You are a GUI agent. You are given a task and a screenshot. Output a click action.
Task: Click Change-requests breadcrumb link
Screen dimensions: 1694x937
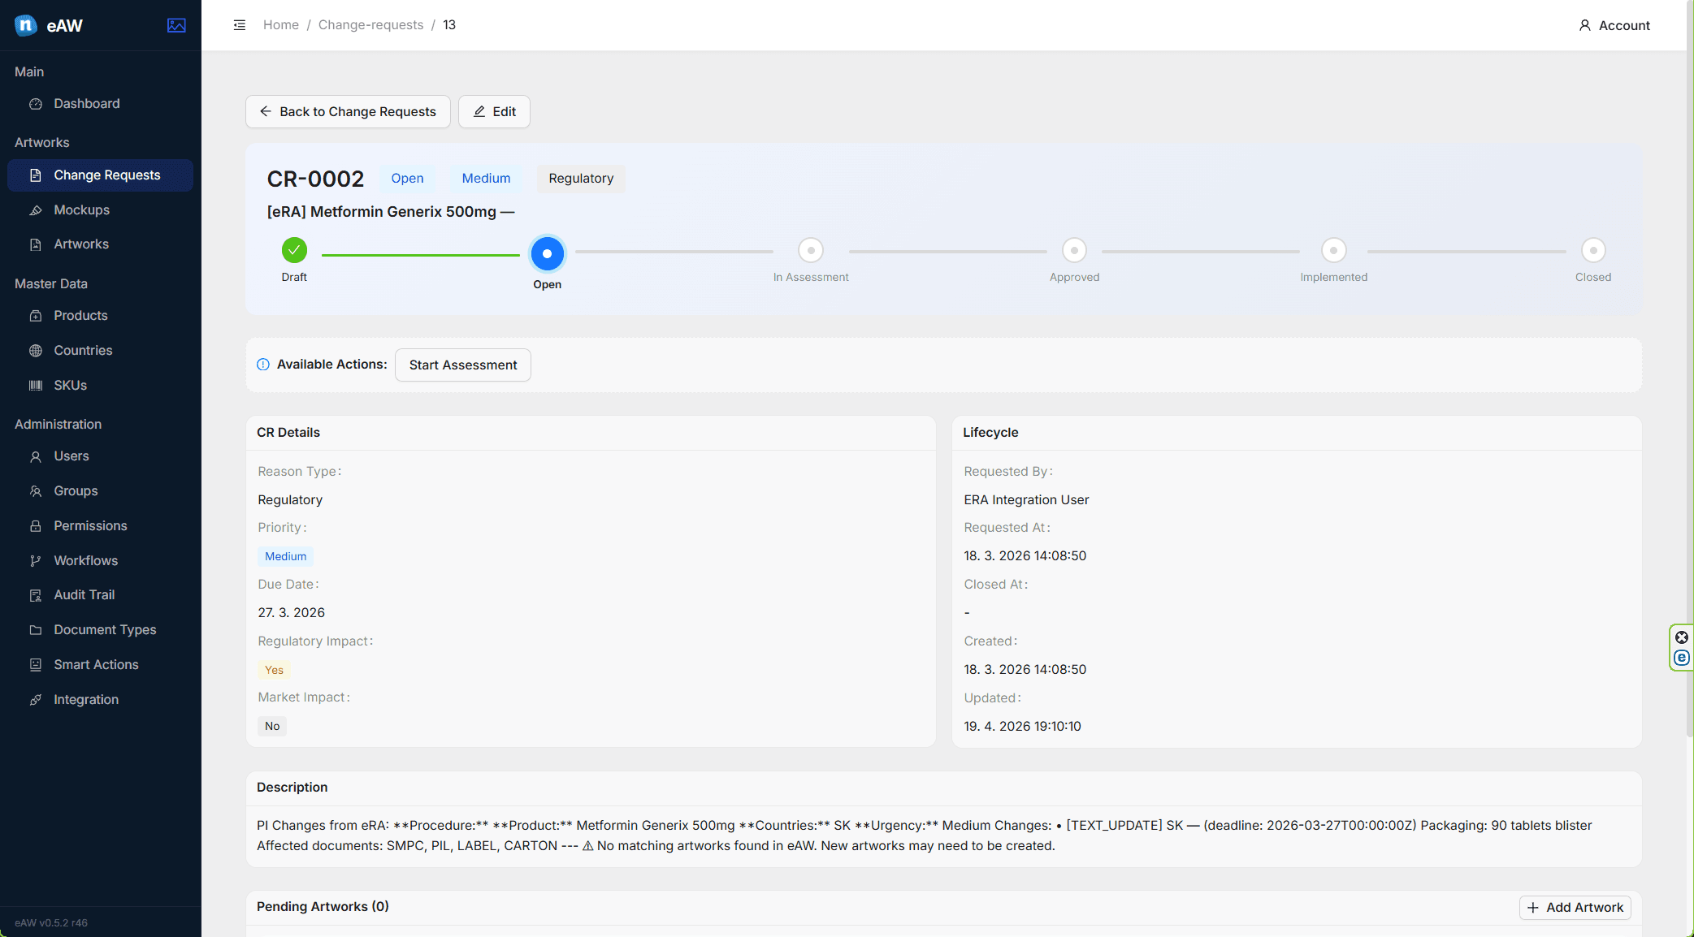(x=370, y=25)
